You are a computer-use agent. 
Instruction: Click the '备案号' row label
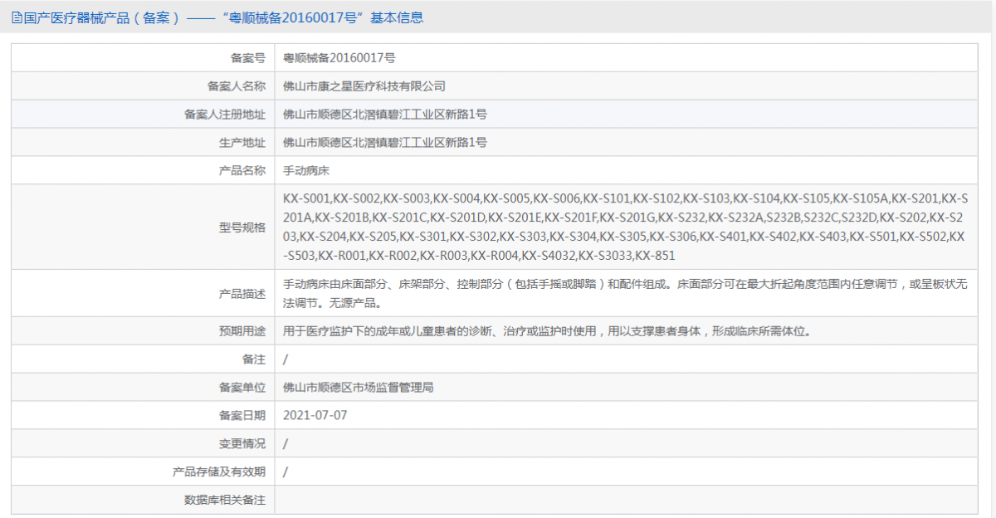pos(247,57)
